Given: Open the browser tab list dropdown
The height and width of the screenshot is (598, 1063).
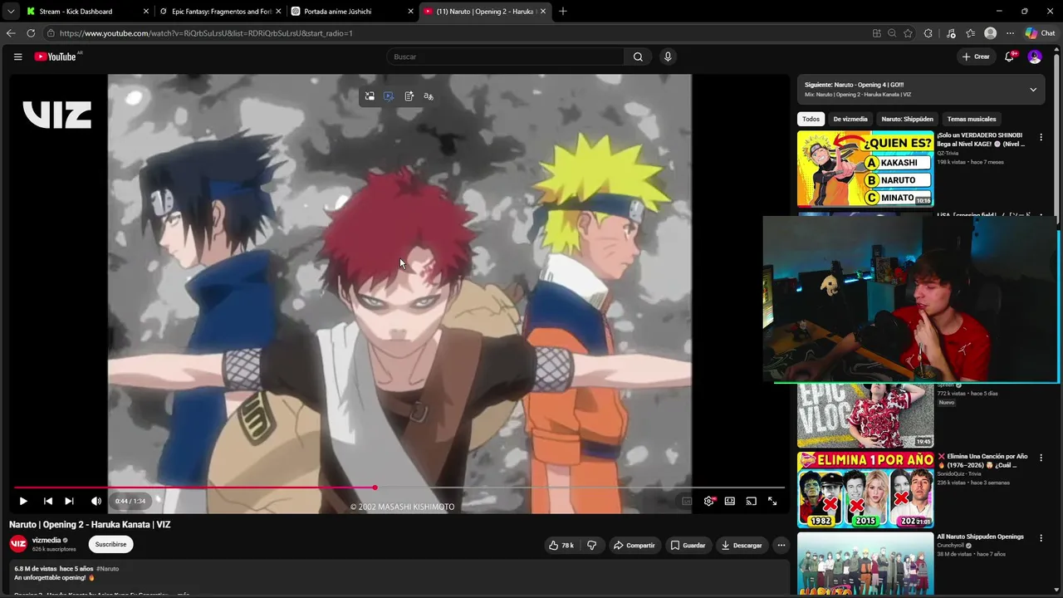Looking at the screenshot, I should 10,12.
